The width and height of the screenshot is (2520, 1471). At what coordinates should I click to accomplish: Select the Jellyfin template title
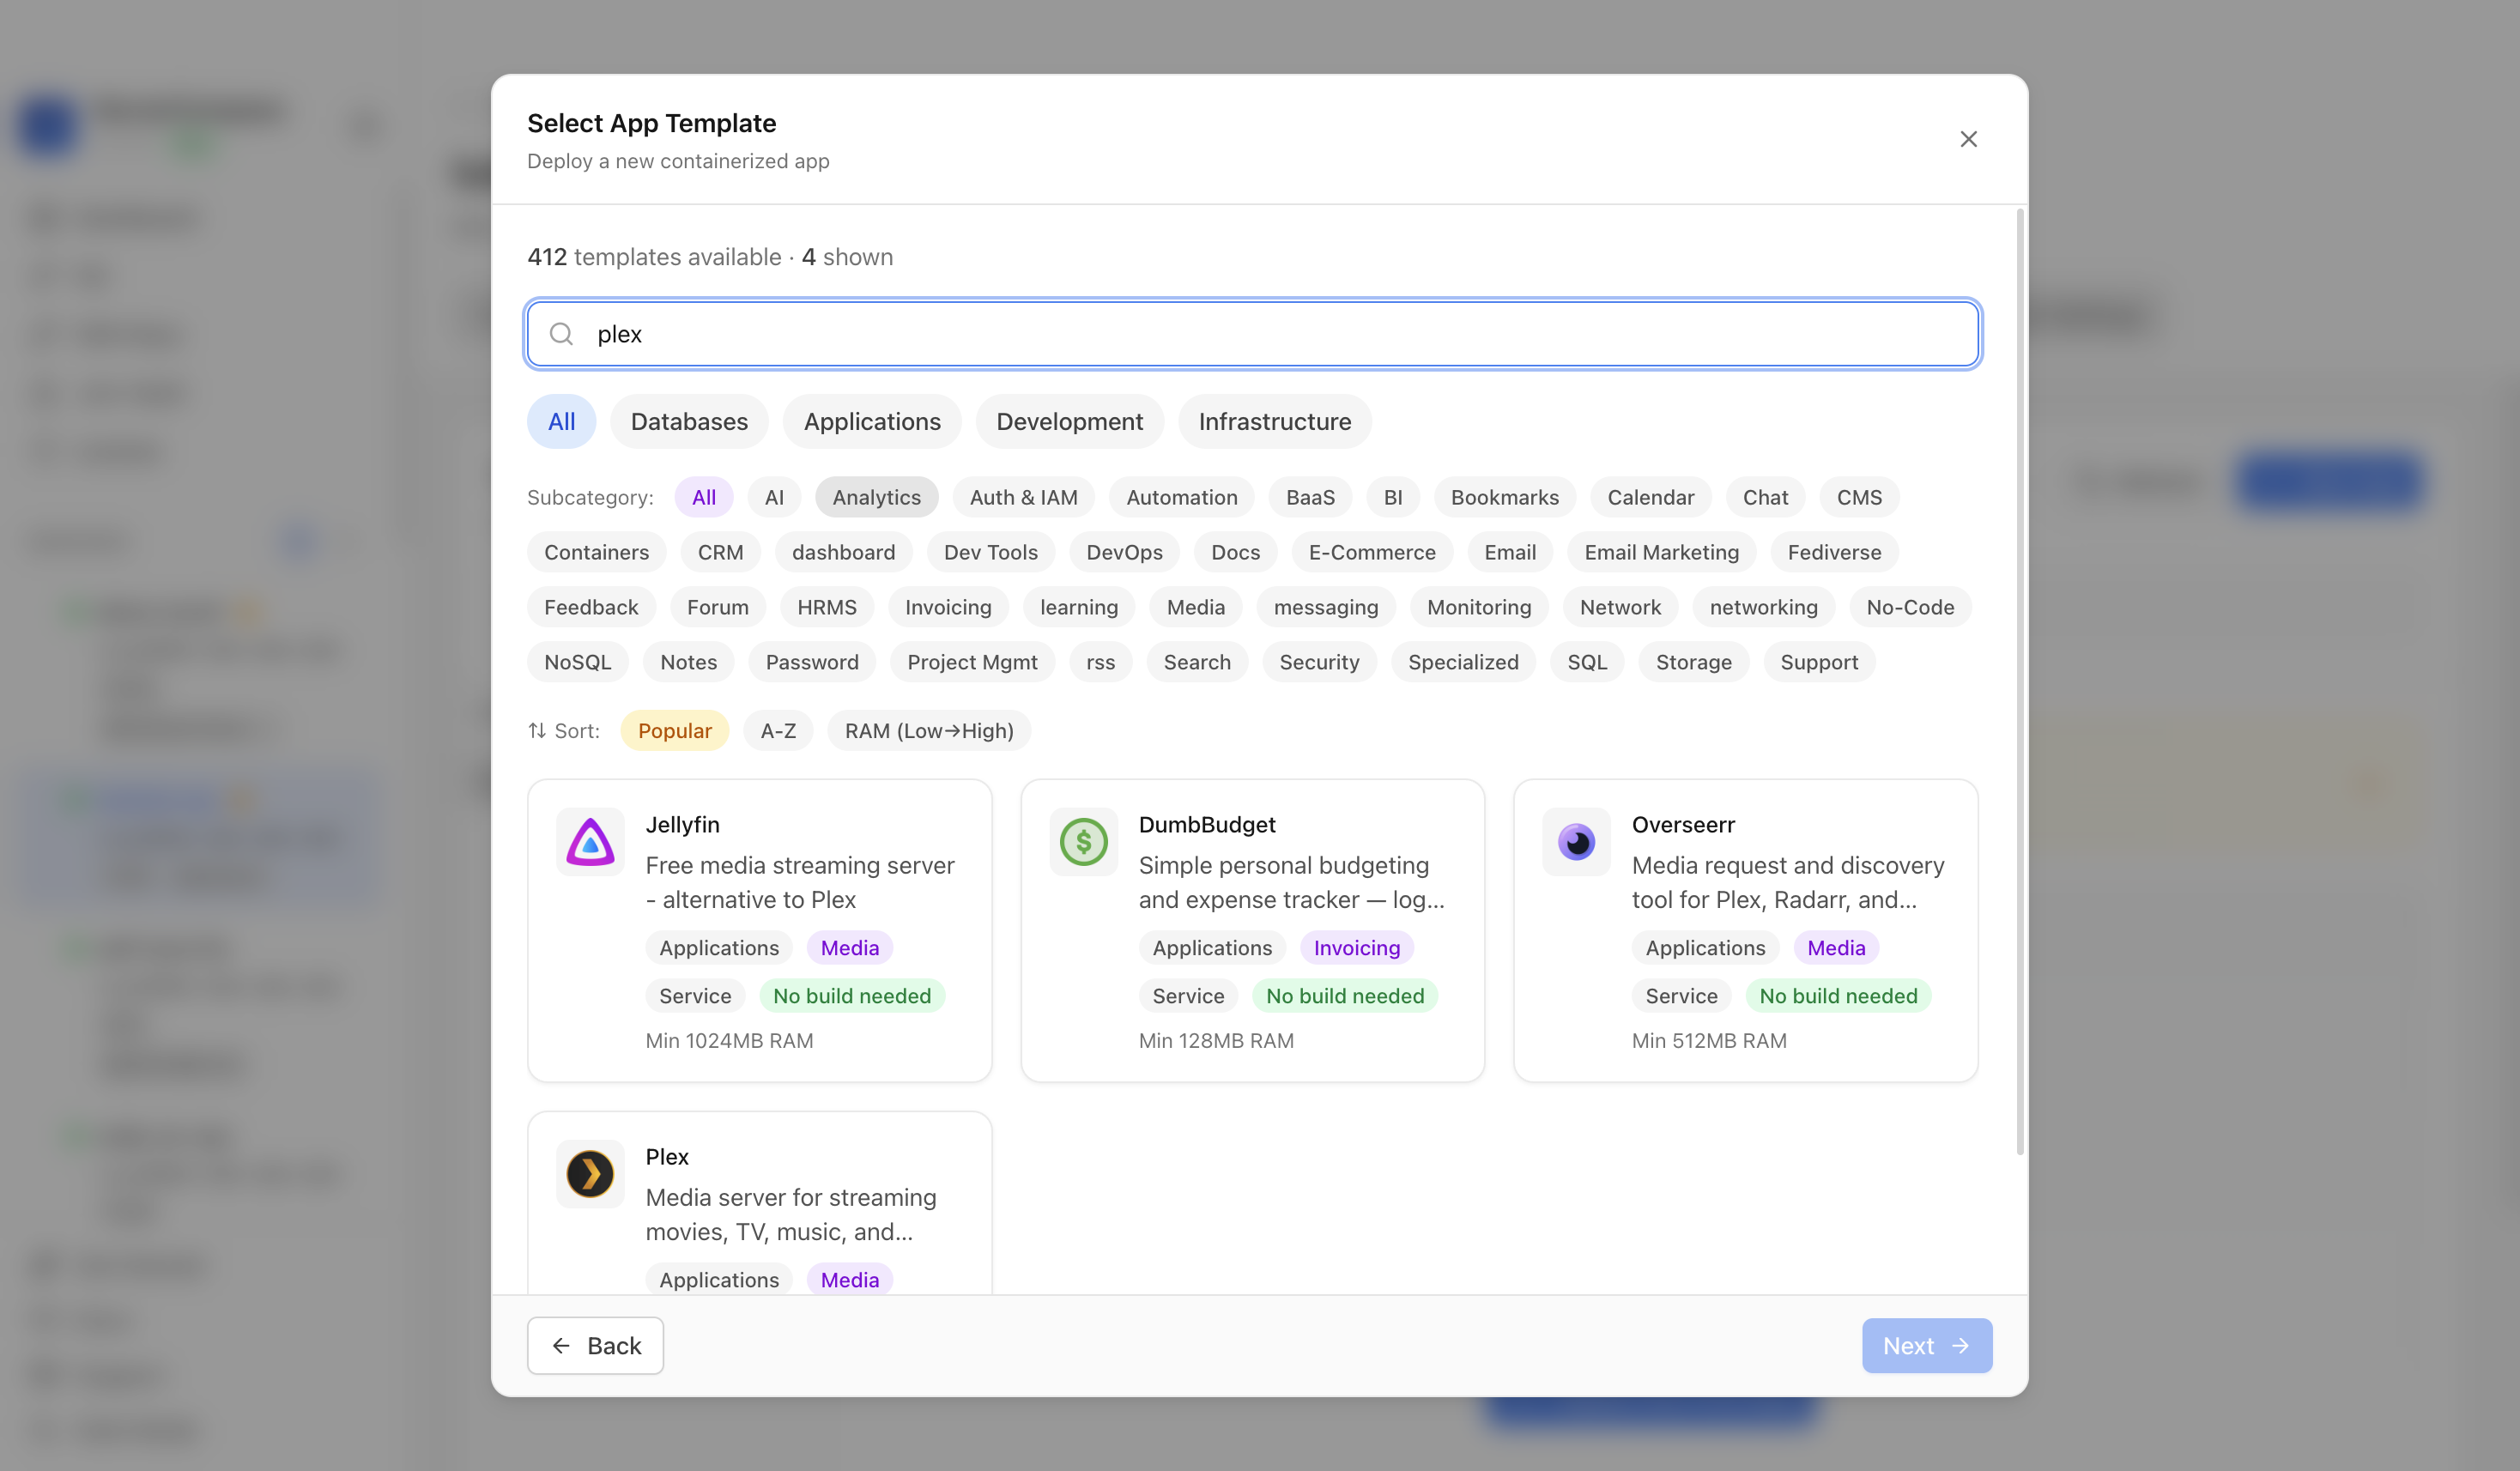tap(682, 825)
